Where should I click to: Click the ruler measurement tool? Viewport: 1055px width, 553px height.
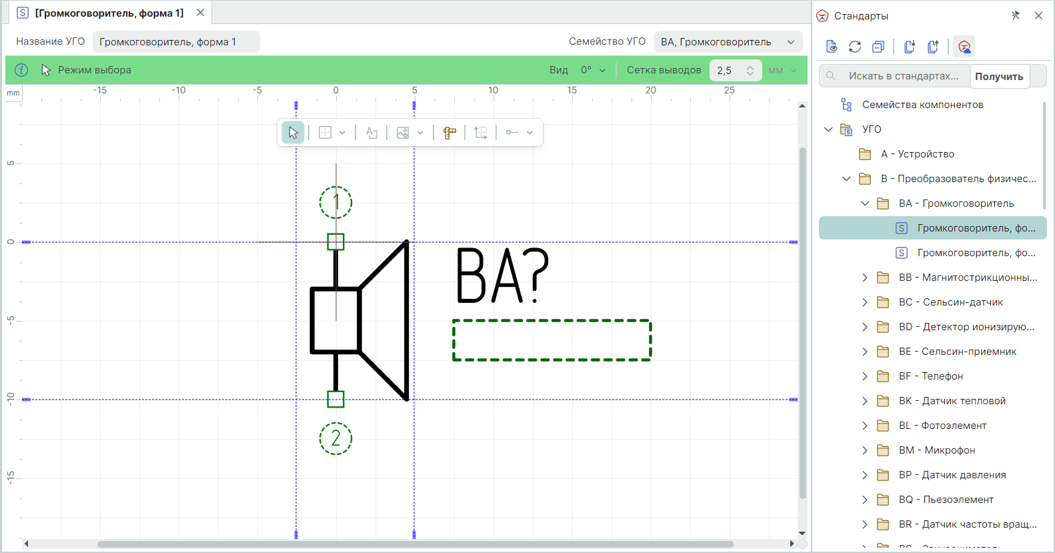449,133
